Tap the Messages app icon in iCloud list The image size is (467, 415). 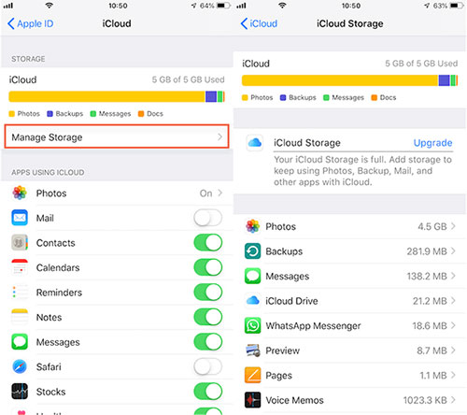click(20, 342)
